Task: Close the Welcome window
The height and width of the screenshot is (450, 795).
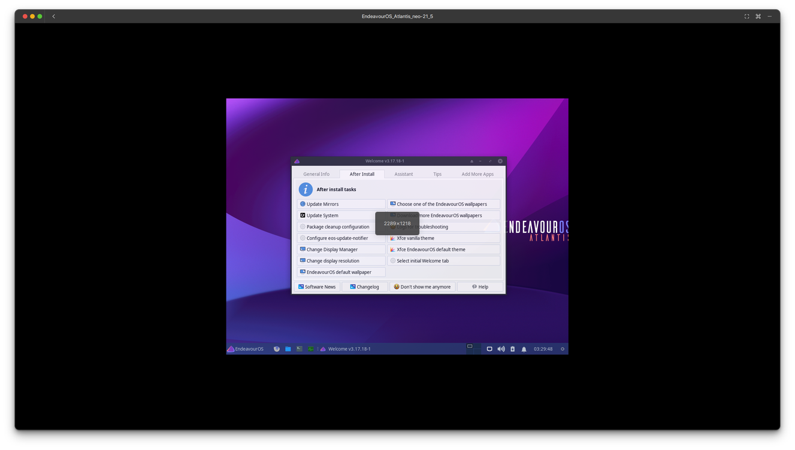Action: (x=500, y=161)
